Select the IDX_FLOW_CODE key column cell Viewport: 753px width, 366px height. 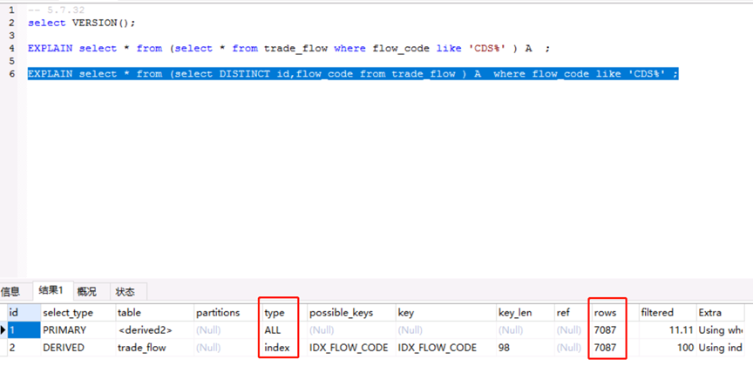click(445, 348)
